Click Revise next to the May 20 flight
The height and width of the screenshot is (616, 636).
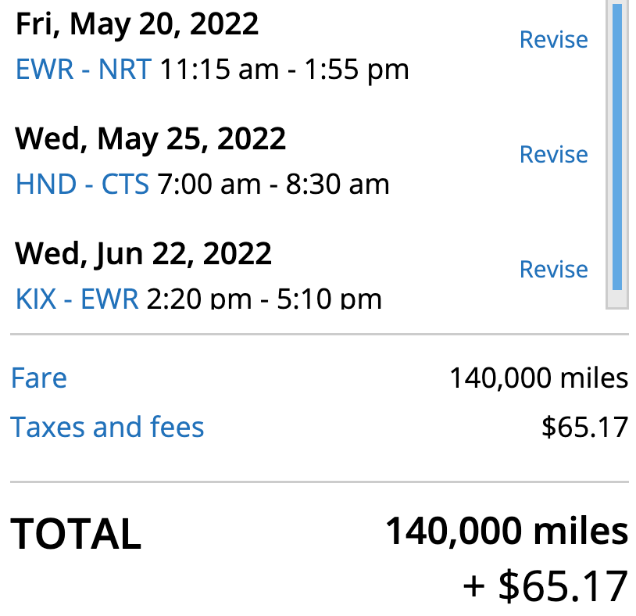point(553,40)
